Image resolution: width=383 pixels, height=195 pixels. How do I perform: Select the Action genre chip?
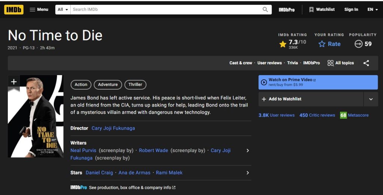[x=81, y=85]
